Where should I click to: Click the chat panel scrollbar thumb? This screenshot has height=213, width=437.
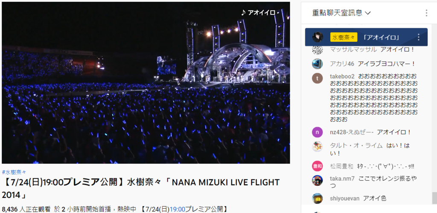pos(434,198)
